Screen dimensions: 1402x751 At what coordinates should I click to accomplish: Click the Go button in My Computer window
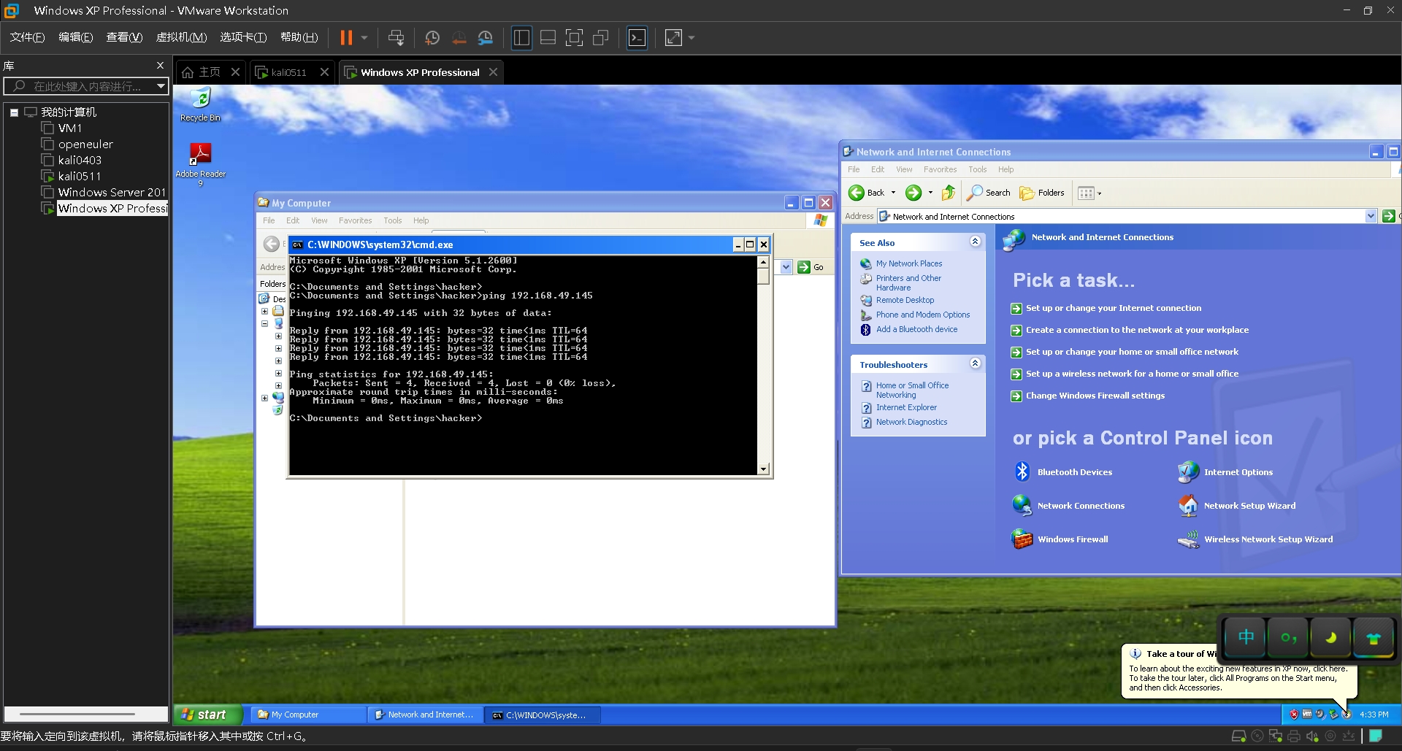811,267
